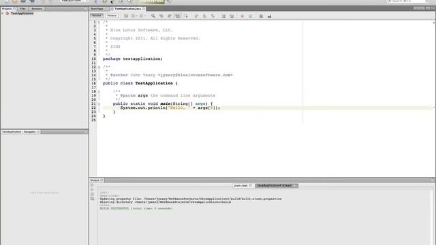Viewport: 436px width, 245px height.
Task: Switch editor to Source view
Action: [x=97, y=16]
